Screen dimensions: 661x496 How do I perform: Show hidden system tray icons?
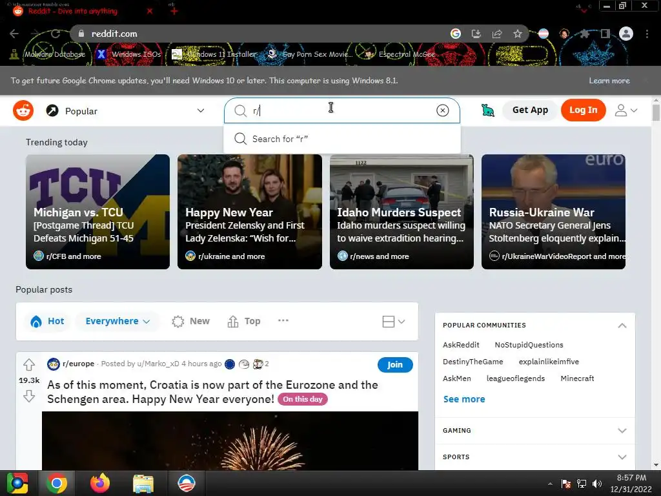pos(550,484)
